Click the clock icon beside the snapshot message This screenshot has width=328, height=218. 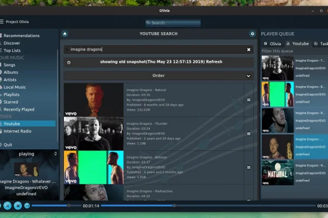(x=69, y=62)
